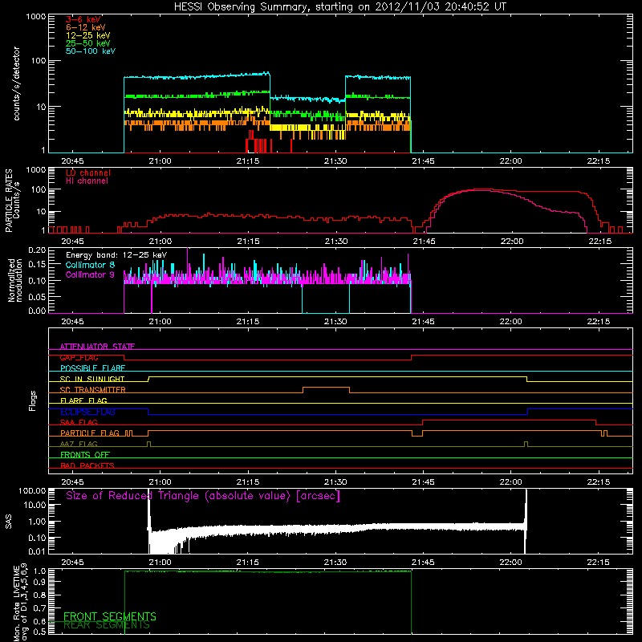642x642 pixels.
Task: Click the LO channel legend entry
Action: click(88, 173)
